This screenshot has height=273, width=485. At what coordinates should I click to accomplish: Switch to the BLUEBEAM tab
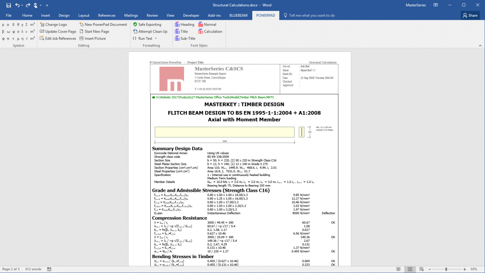pyautogui.click(x=238, y=15)
